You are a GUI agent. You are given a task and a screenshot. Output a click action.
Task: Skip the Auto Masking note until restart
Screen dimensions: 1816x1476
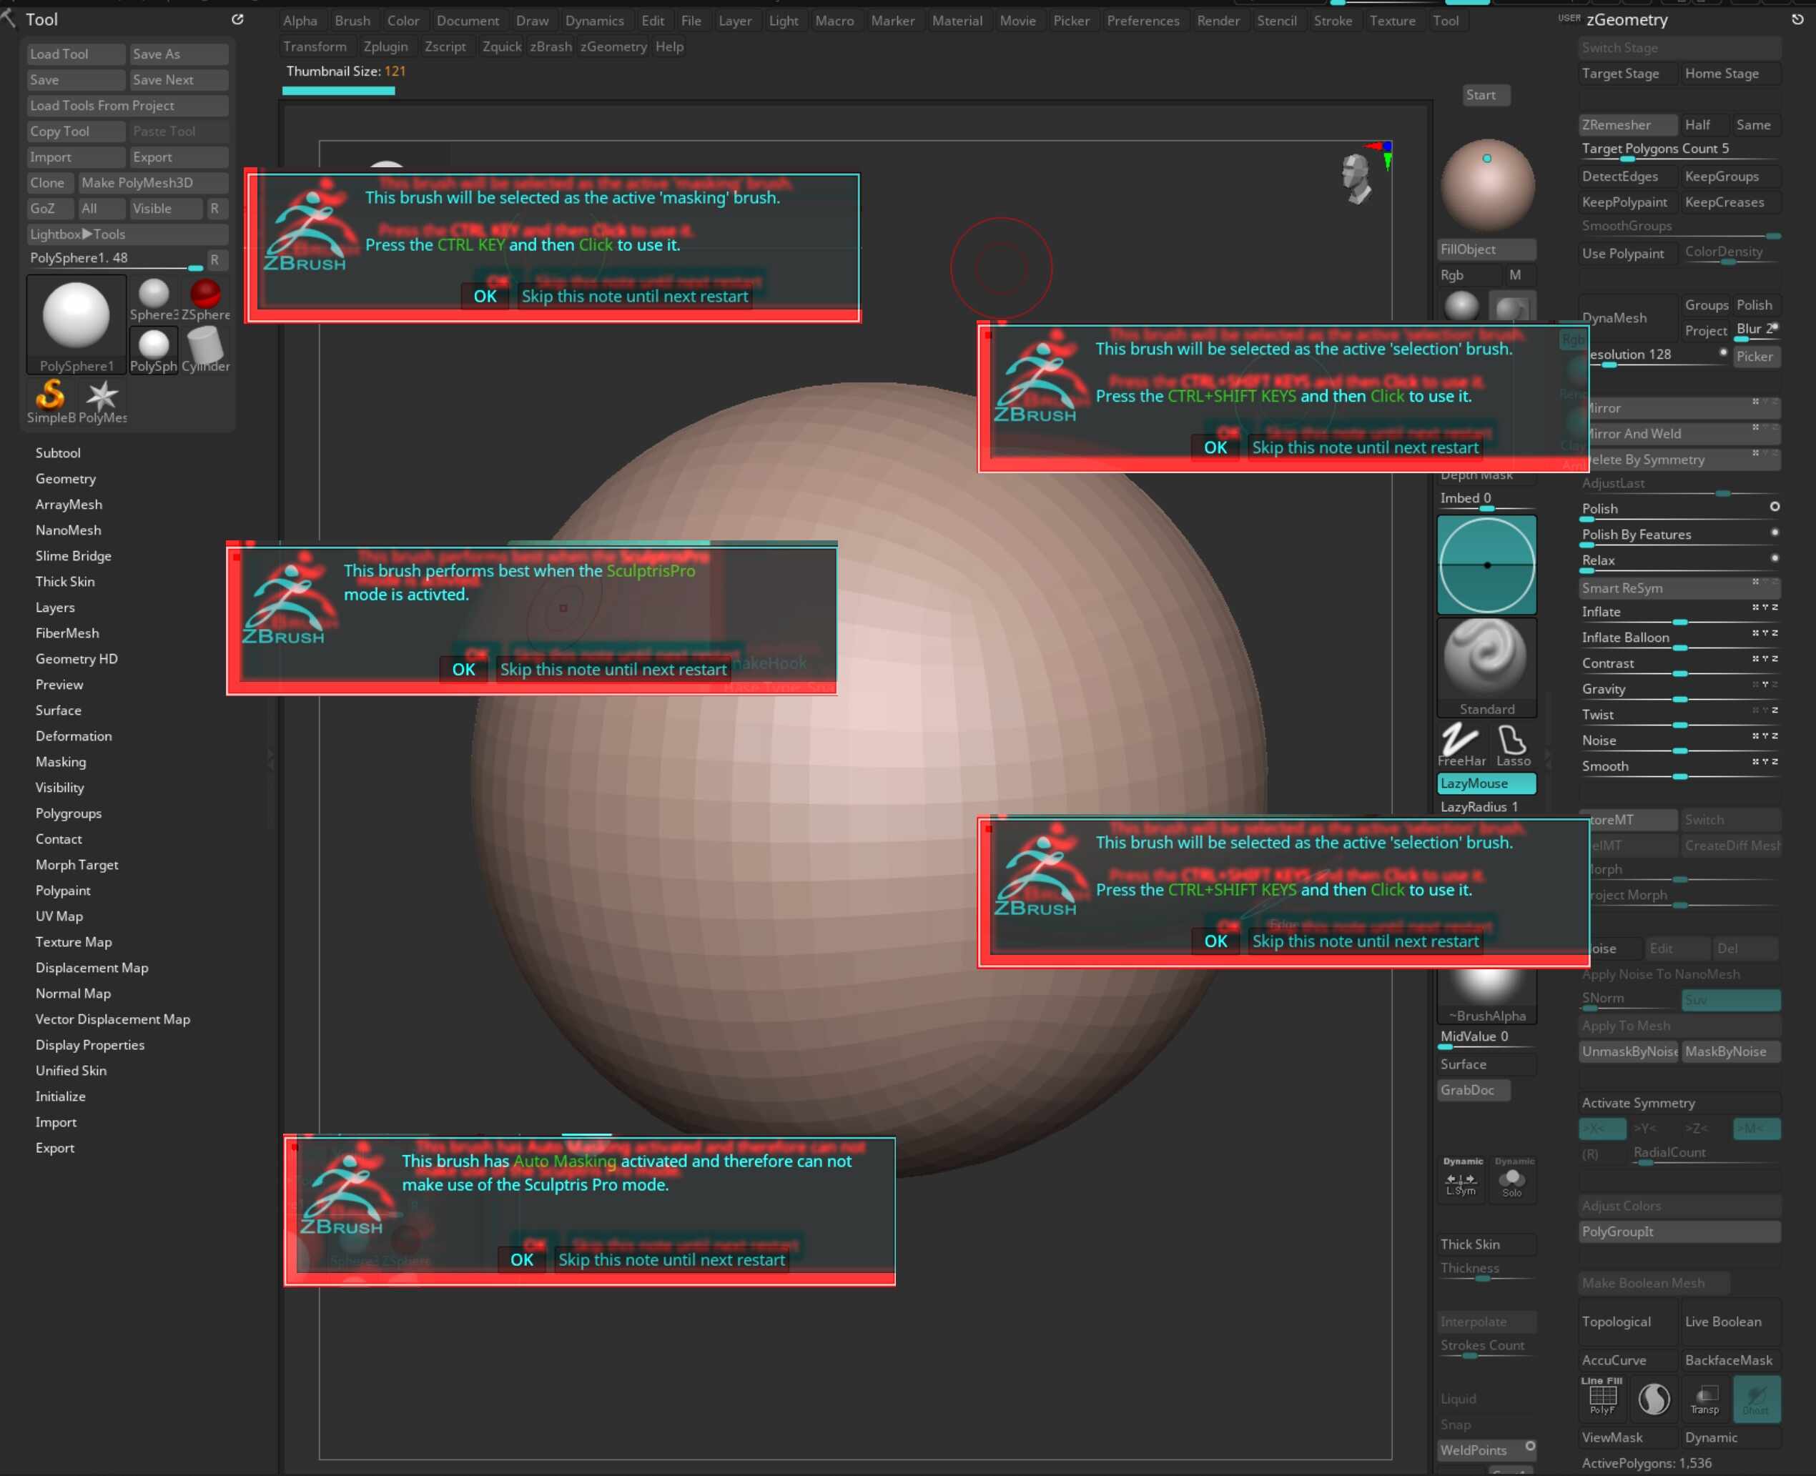(x=671, y=1260)
